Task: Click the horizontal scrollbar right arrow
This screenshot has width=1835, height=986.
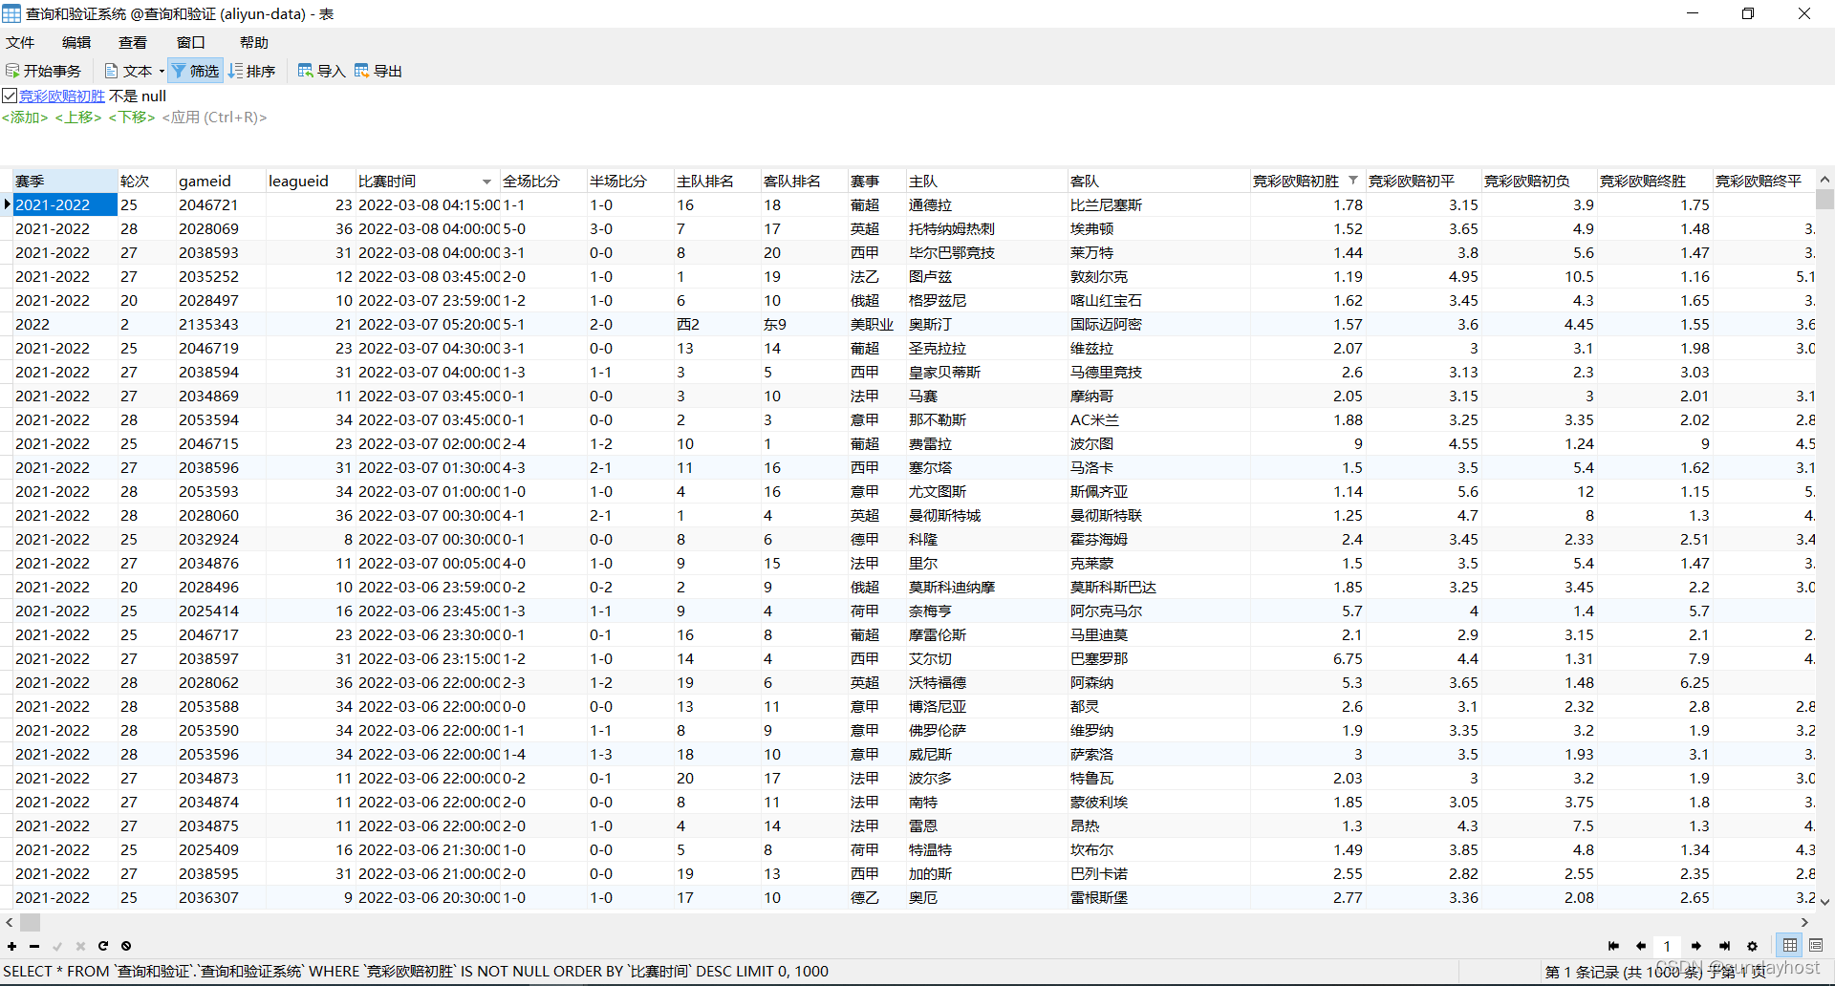Action: [x=1804, y=922]
